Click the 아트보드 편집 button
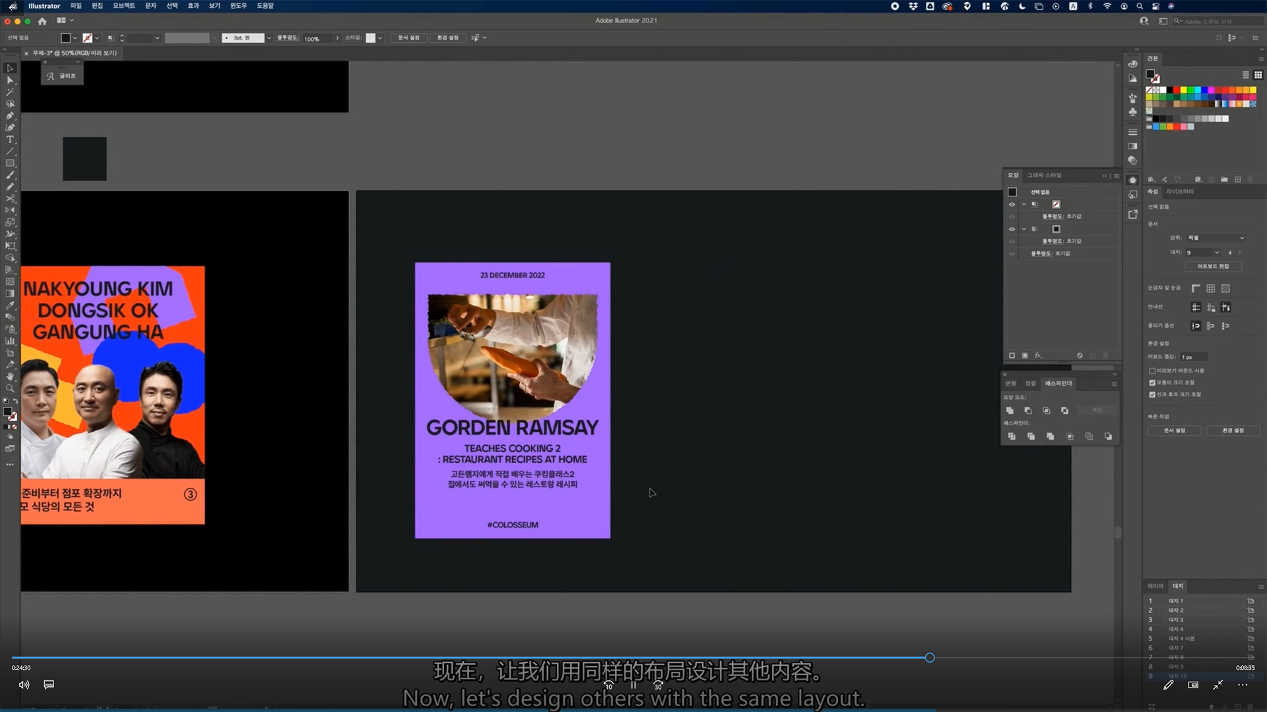The width and height of the screenshot is (1267, 712). tap(1213, 266)
